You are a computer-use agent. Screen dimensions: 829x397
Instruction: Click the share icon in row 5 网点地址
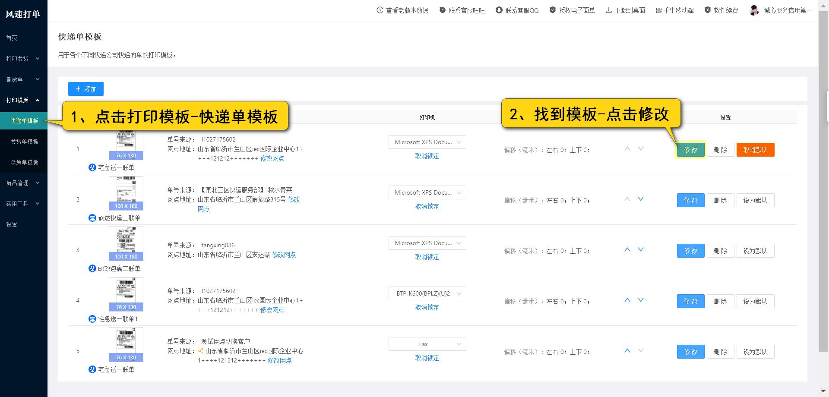click(200, 351)
